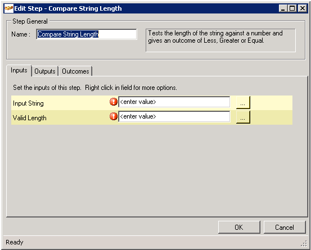Screen dimensions: 311x250
Task: Minimize the Edit Step dialog window
Action: (x=283, y=8)
